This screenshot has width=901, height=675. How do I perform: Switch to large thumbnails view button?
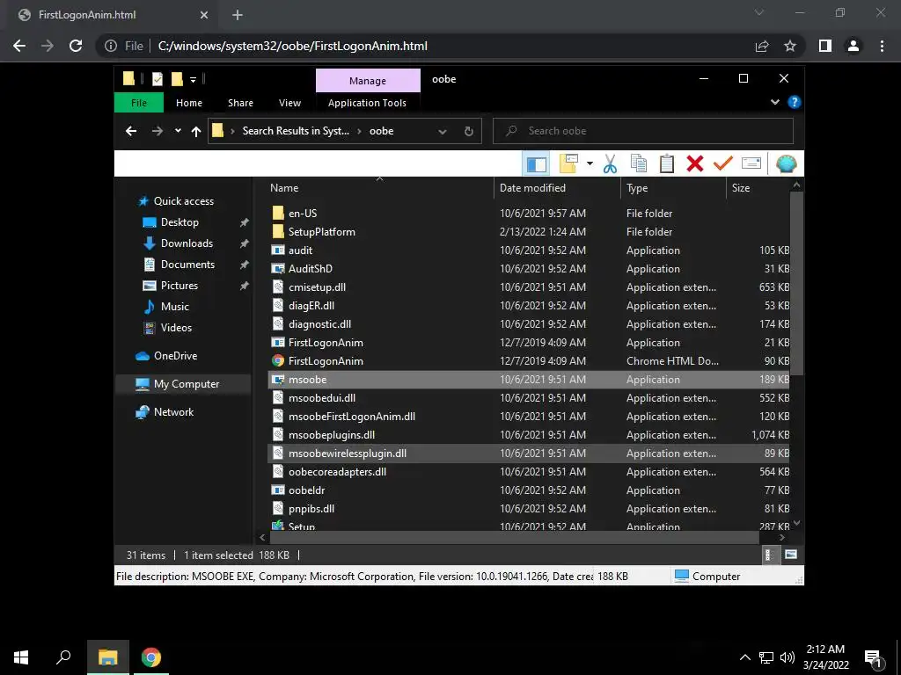(x=791, y=555)
